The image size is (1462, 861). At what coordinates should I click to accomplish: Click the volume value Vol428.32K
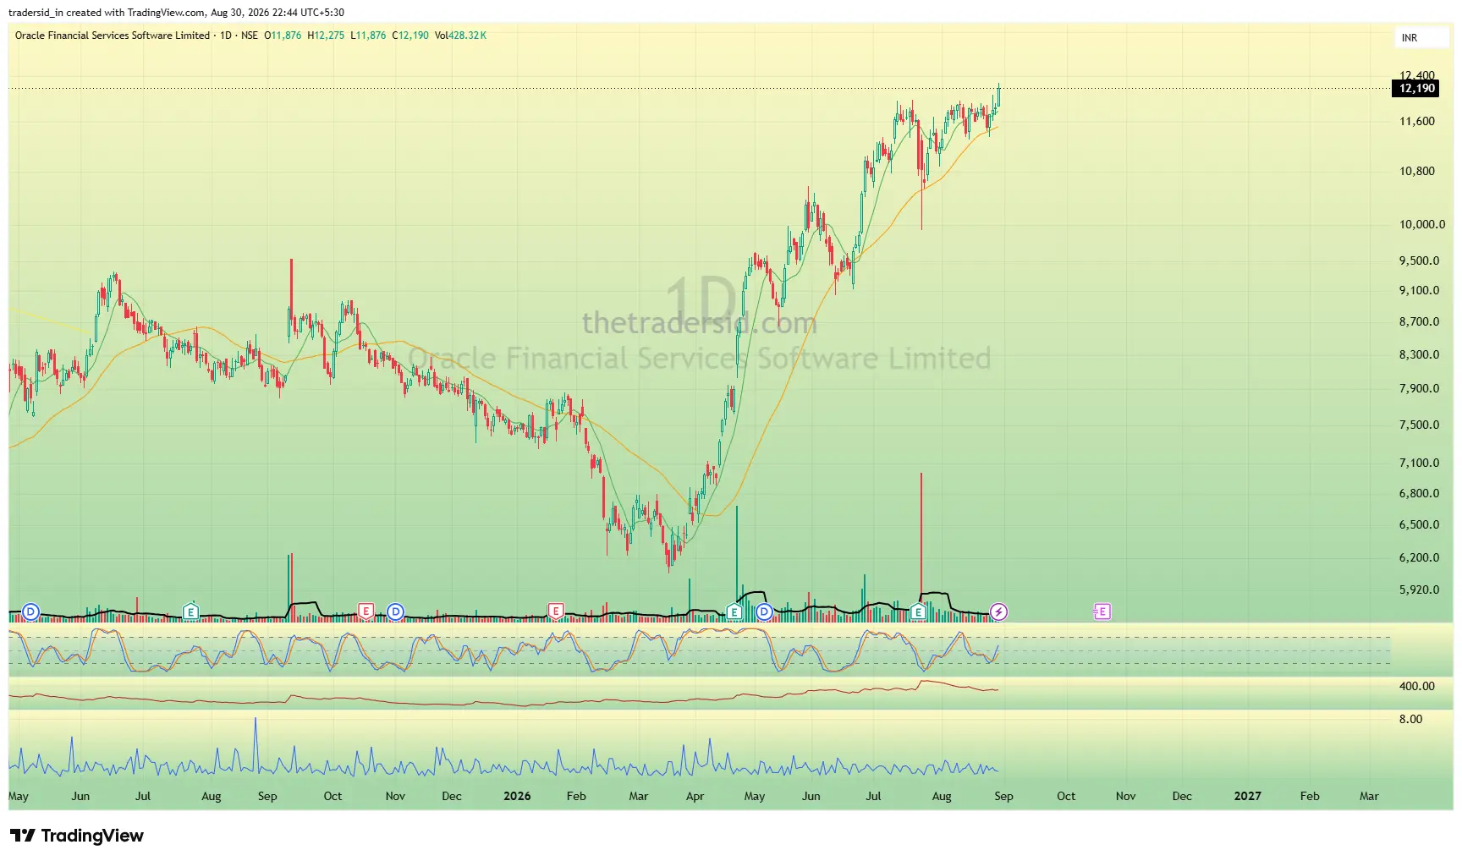(x=460, y=36)
